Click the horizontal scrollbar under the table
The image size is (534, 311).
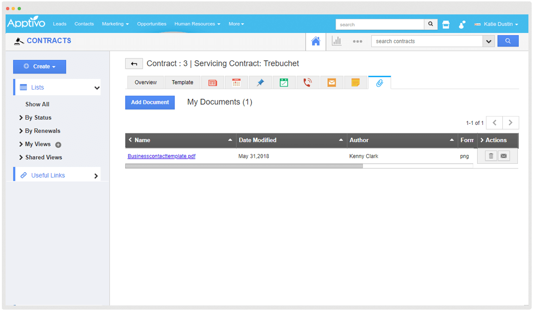(244, 166)
